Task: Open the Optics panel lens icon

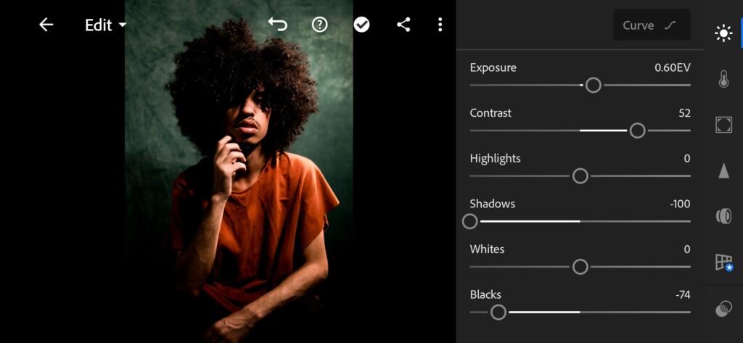Action: coord(723,216)
